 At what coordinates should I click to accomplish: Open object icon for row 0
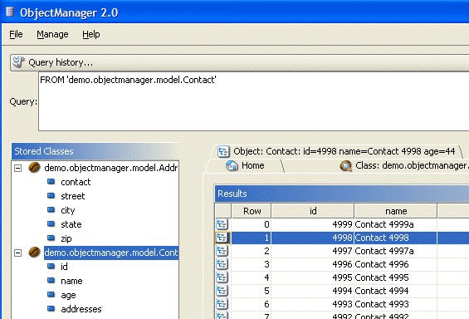point(222,224)
